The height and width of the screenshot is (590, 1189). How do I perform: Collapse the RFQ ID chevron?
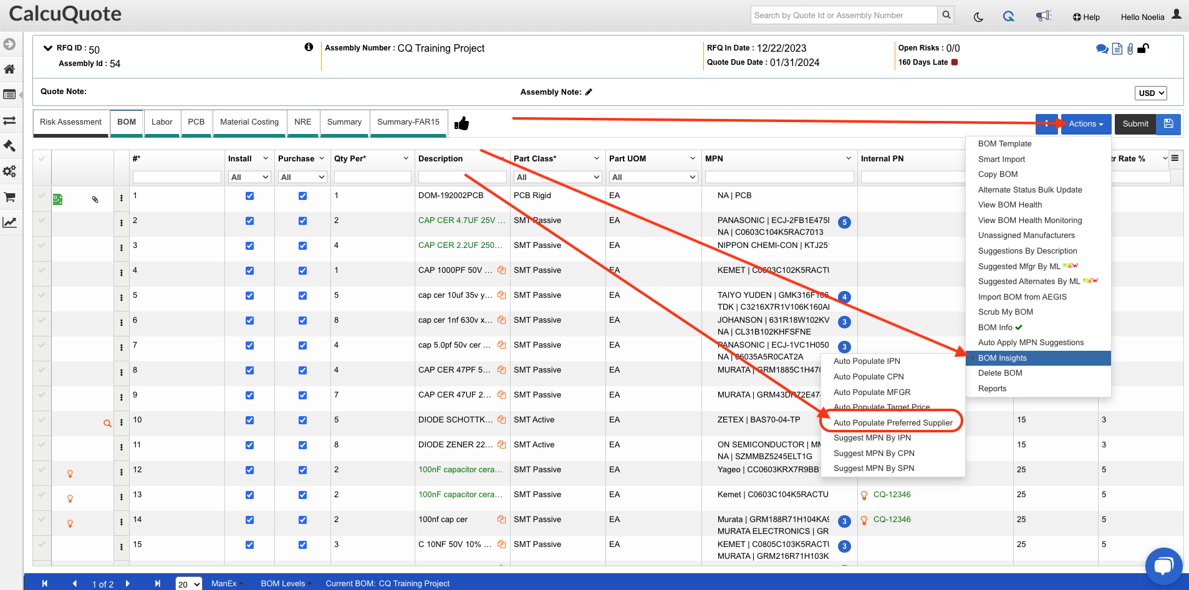(x=47, y=48)
